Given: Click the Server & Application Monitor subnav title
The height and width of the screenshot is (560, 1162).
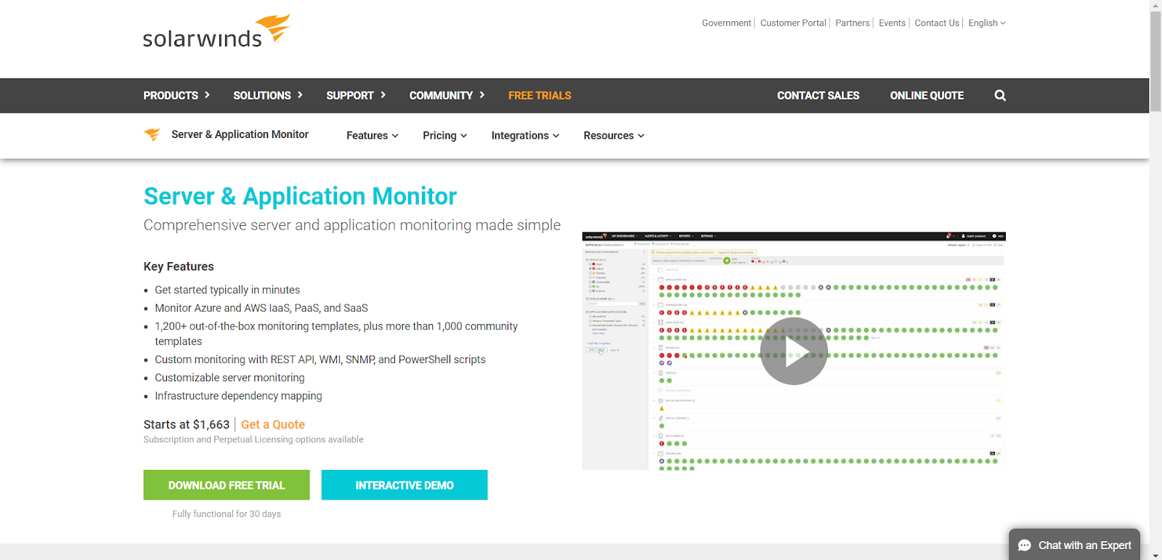Looking at the screenshot, I should [240, 134].
